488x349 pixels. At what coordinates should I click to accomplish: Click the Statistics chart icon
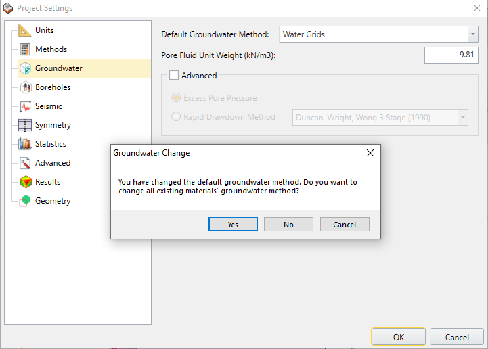coord(25,144)
